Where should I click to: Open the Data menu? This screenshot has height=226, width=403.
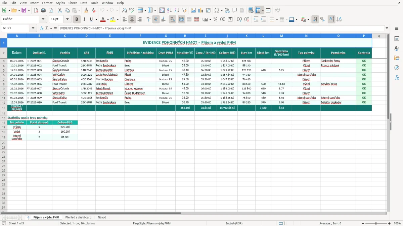tap(84, 3)
